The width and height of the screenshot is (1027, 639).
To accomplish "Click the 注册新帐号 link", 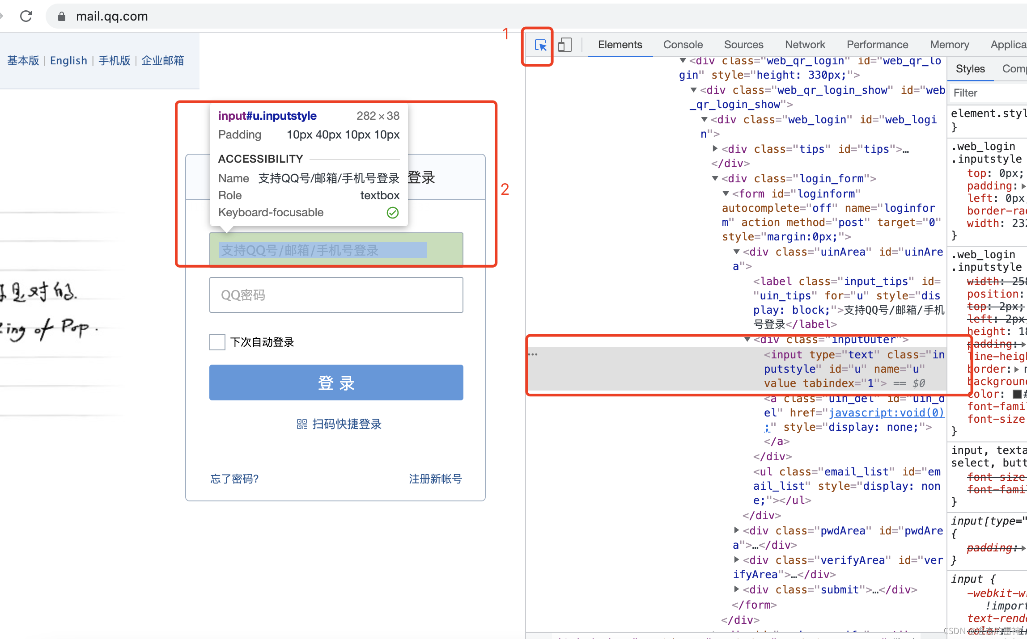I will pyautogui.click(x=435, y=479).
